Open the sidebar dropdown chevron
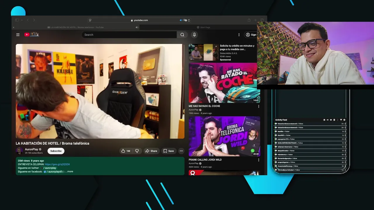 coord(22,20)
